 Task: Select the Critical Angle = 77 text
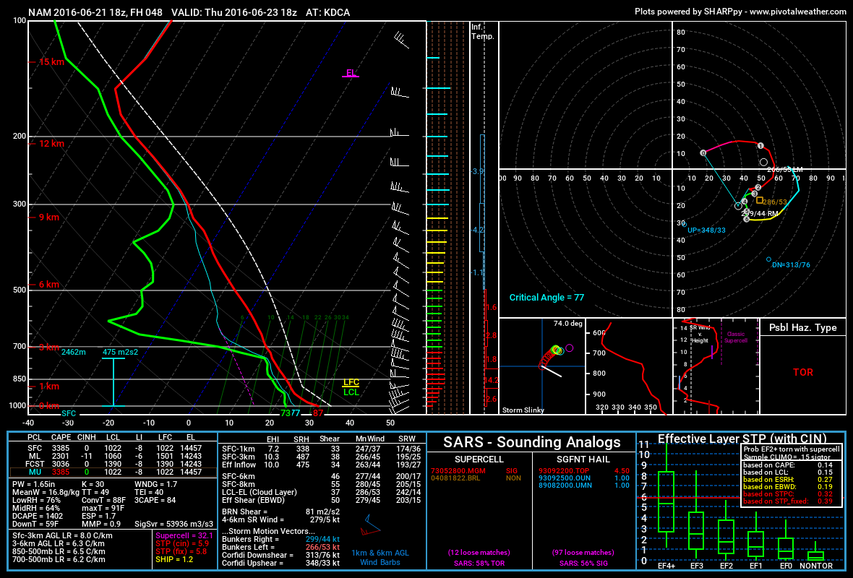[x=546, y=298]
